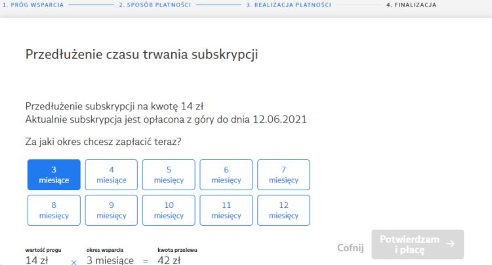Screen dimensions: 492x265
Task: Pick 9 miesięcy subscription length
Action: pos(111,210)
